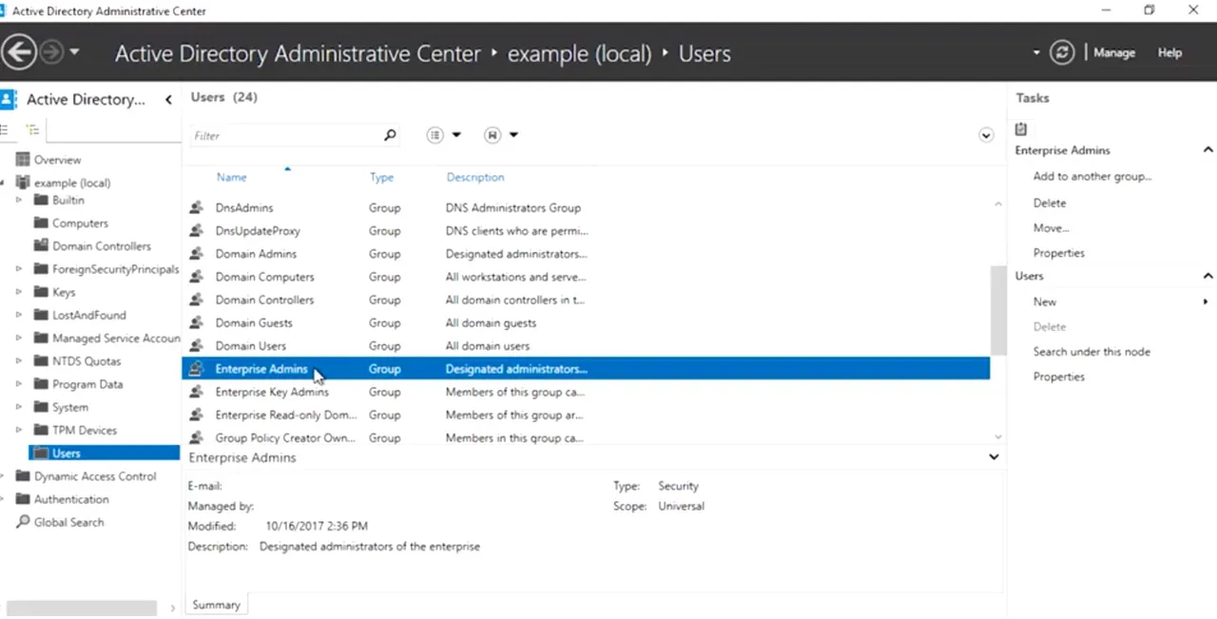Click the Forward navigation arrow button

pyautogui.click(x=51, y=52)
